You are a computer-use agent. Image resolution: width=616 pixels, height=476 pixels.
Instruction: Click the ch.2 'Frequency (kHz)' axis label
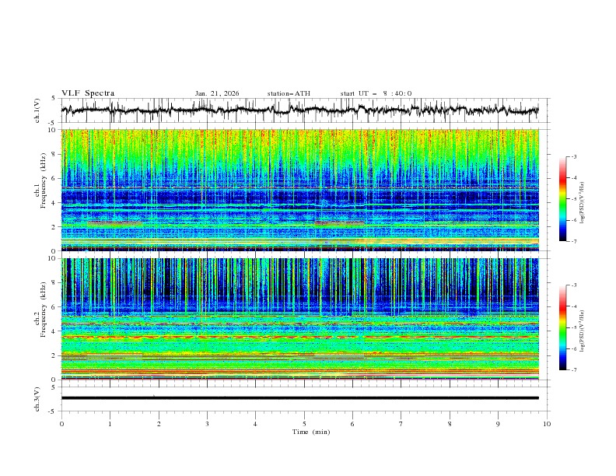[x=44, y=309]
